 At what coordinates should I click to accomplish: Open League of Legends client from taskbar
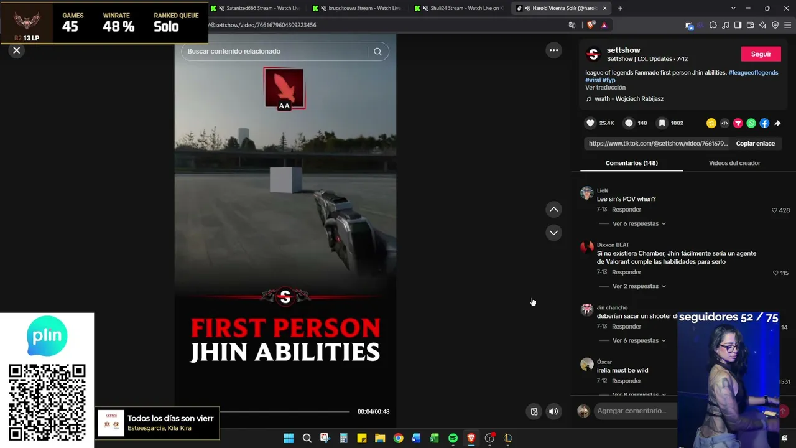507,438
